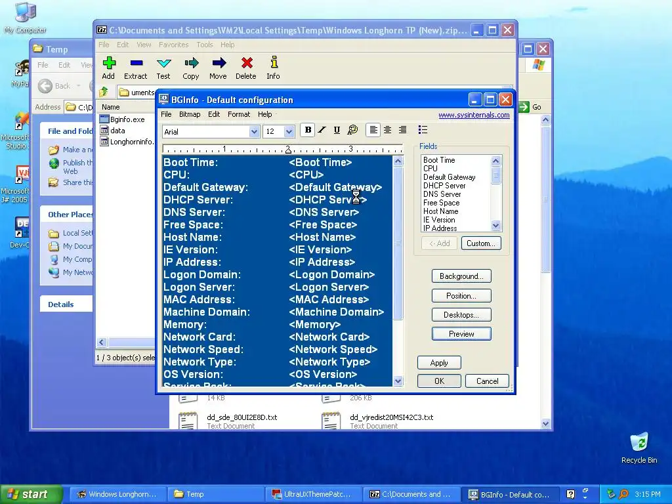Screen dimensions: 672x504
Task: Toggle Italic formatting in BGInfo
Action: click(x=322, y=130)
